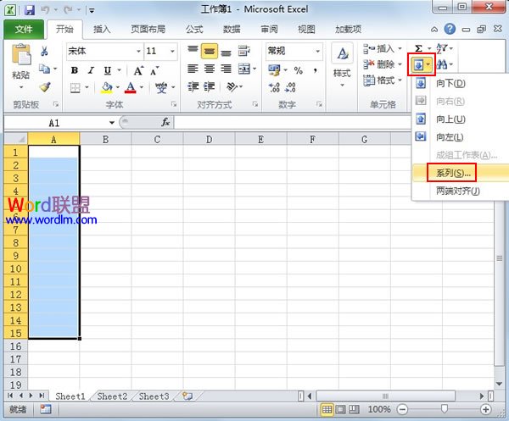509x421 pixels.
Task: Choose 向下(D) fill down option
Action: click(x=450, y=83)
